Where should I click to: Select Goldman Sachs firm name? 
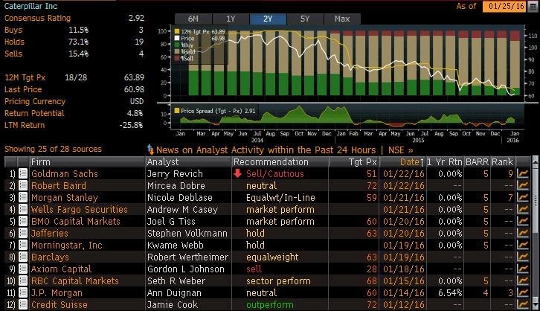tap(65, 173)
